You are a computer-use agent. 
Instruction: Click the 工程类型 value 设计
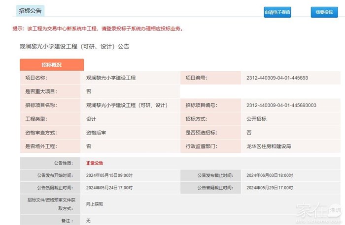click(x=91, y=119)
